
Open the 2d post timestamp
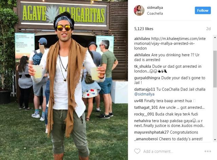pyautogui.click(x=209, y=29)
